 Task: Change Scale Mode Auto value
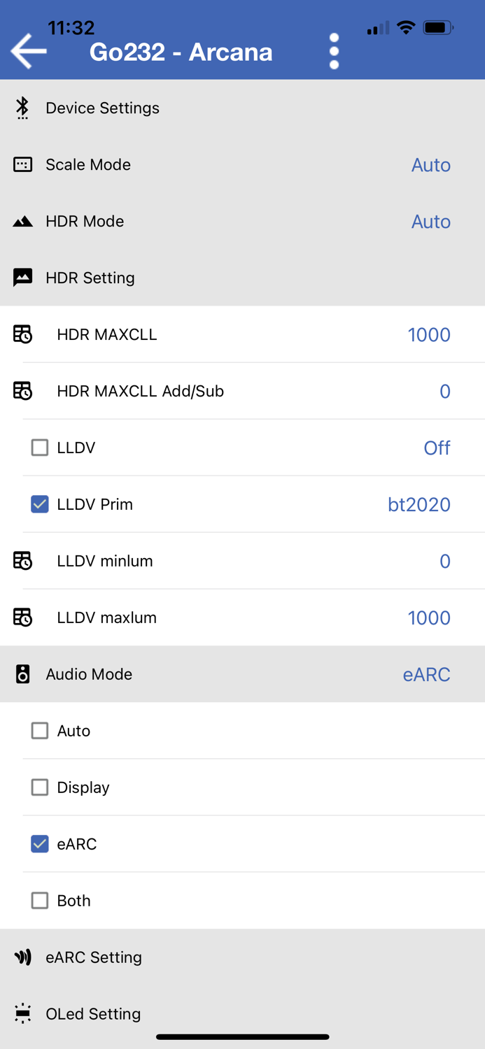(x=430, y=165)
